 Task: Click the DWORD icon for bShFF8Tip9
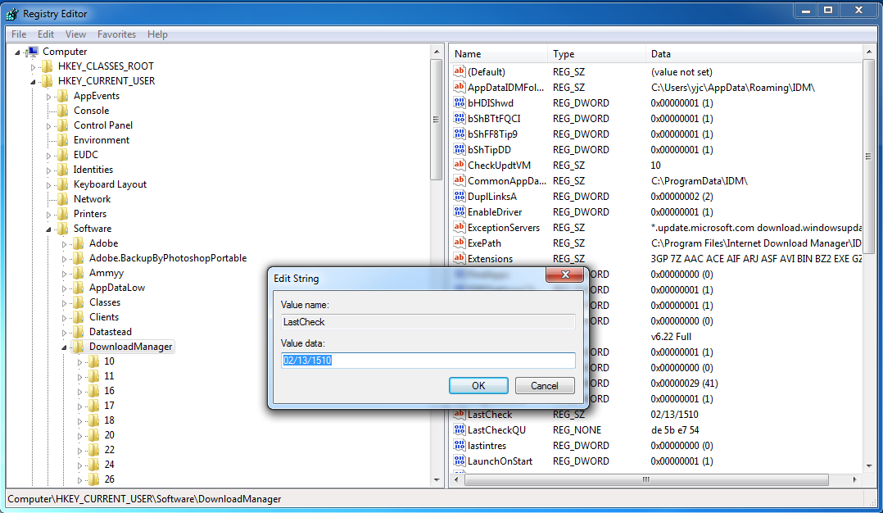coord(460,134)
